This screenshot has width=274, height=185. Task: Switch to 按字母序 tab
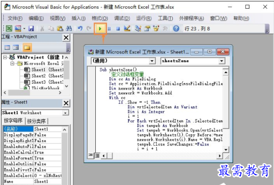(13, 121)
